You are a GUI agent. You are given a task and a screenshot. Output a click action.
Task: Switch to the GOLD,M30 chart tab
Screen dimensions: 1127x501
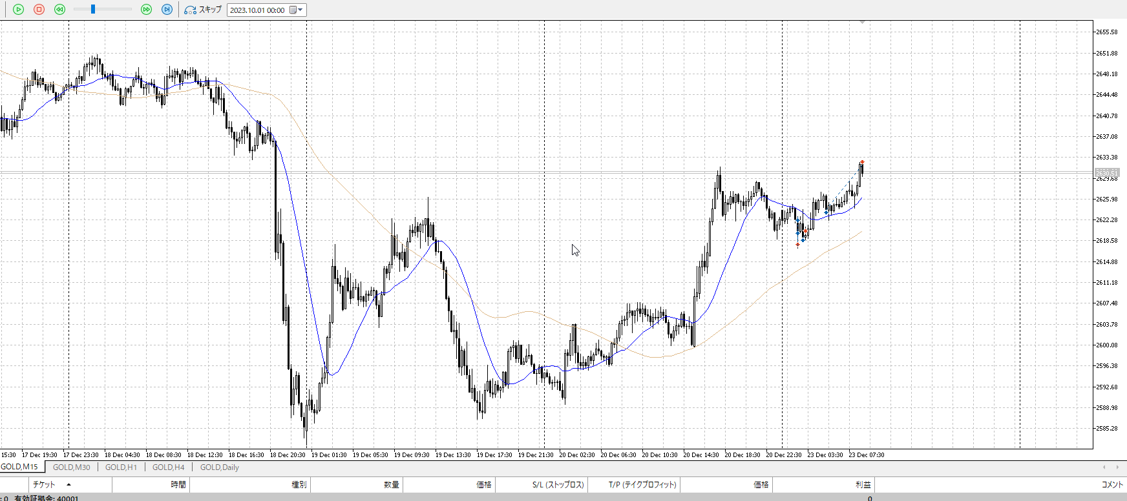pyautogui.click(x=71, y=467)
